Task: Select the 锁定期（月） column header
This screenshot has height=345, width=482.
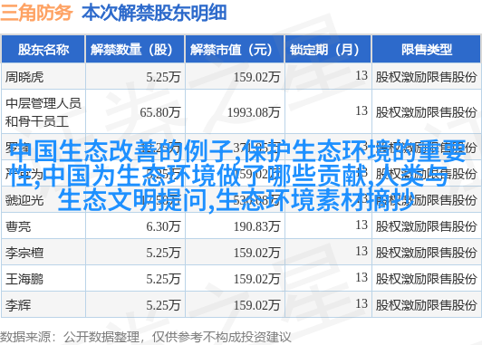Action: tap(328, 50)
